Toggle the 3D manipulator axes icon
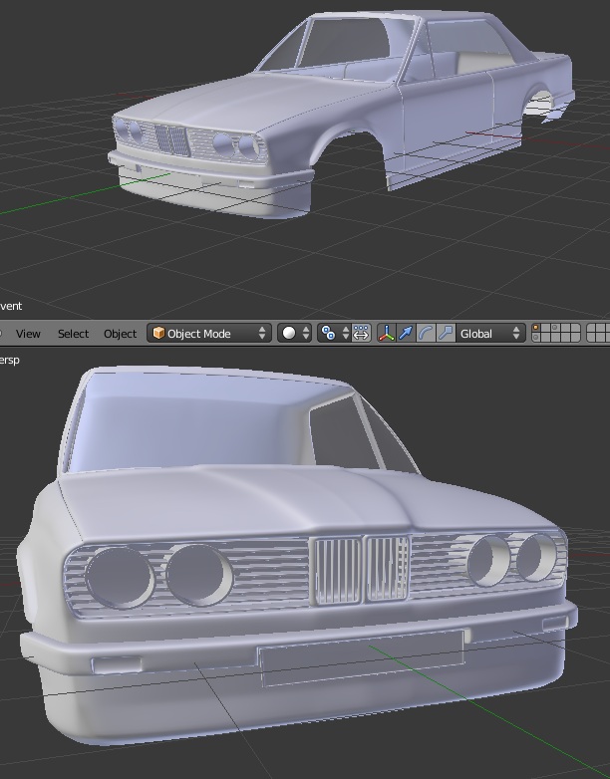 pyautogui.click(x=387, y=333)
